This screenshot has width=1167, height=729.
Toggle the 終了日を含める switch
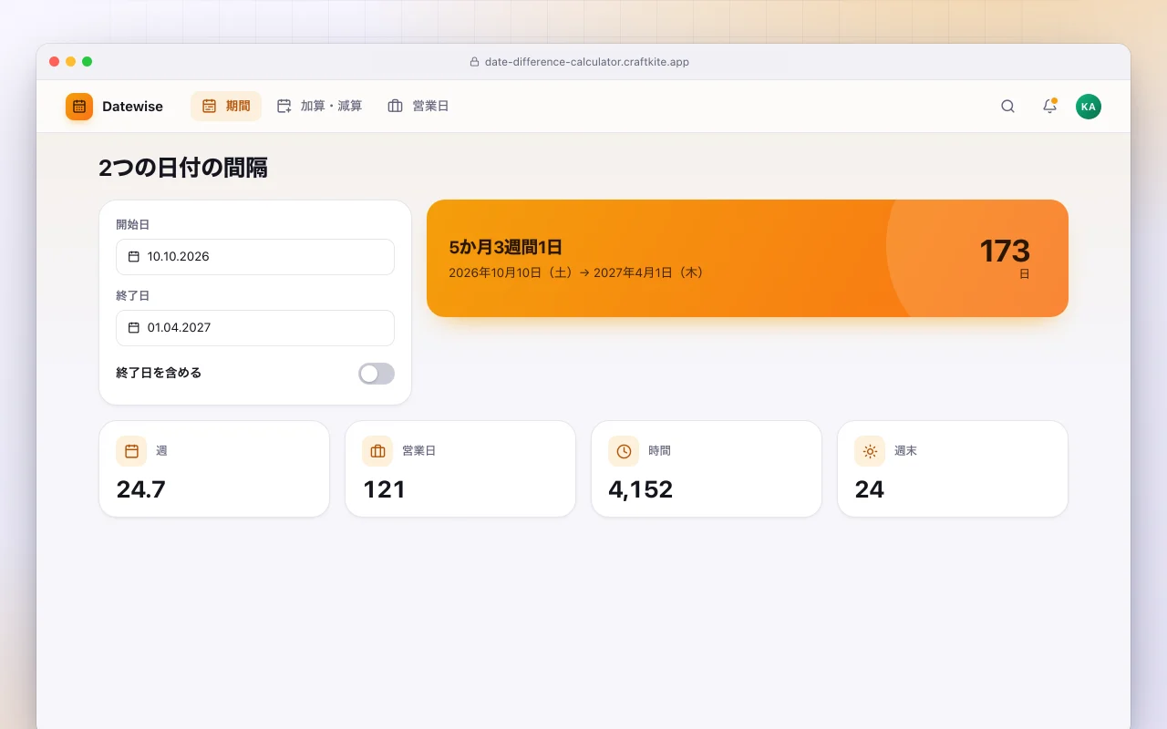[377, 374]
